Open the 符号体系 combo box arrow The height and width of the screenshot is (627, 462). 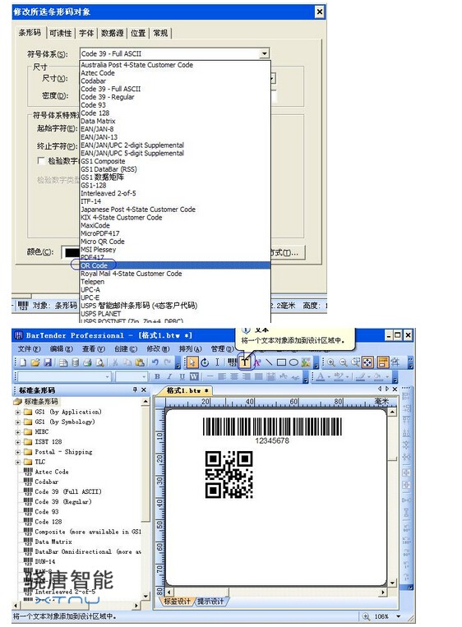(x=264, y=53)
